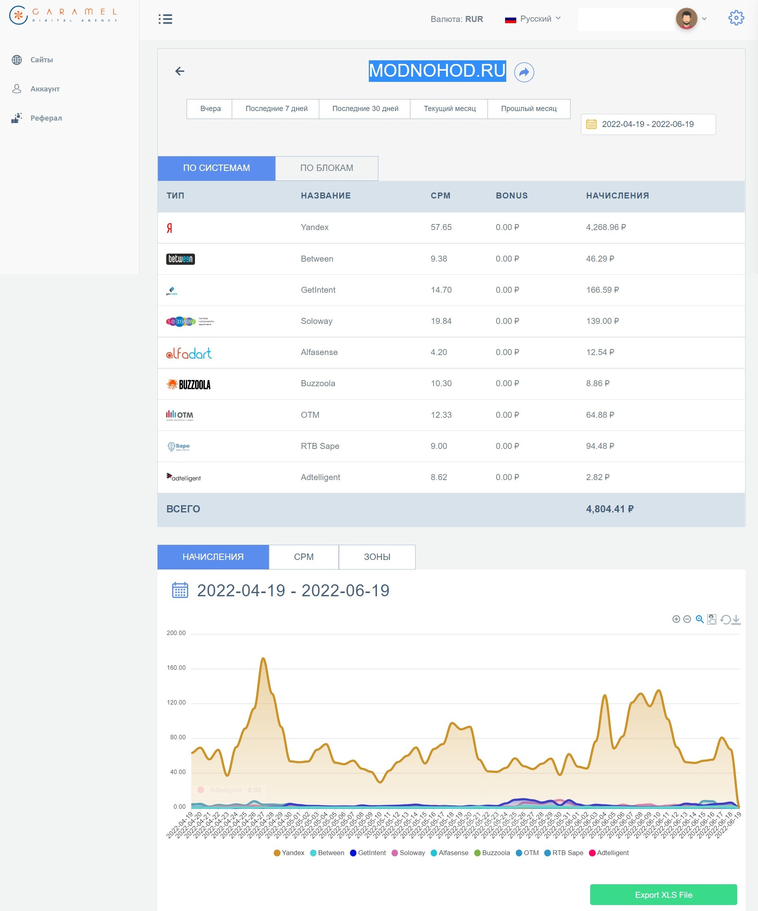The width and height of the screenshot is (758, 911).
Task: Go back using the left arrow
Action: tap(180, 71)
